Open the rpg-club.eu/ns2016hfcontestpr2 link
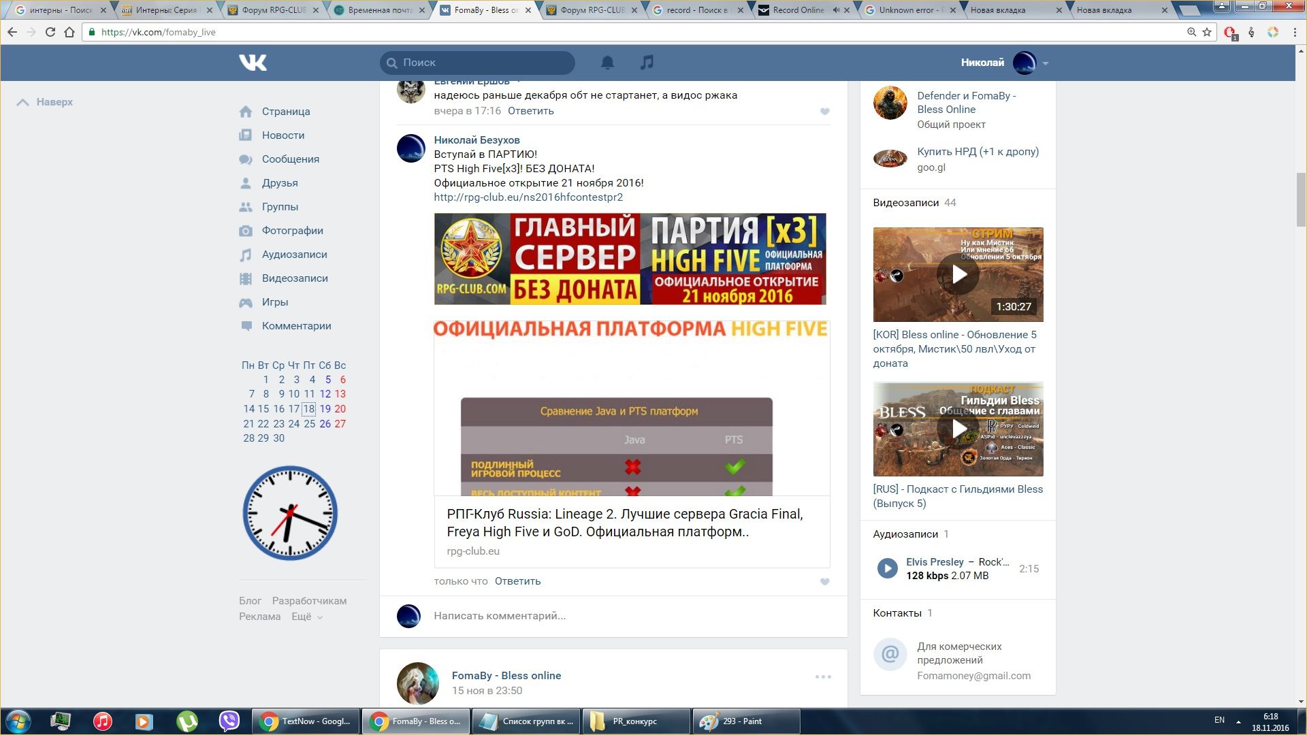The width and height of the screenshot is (1307, 735). tap(528, 197)
